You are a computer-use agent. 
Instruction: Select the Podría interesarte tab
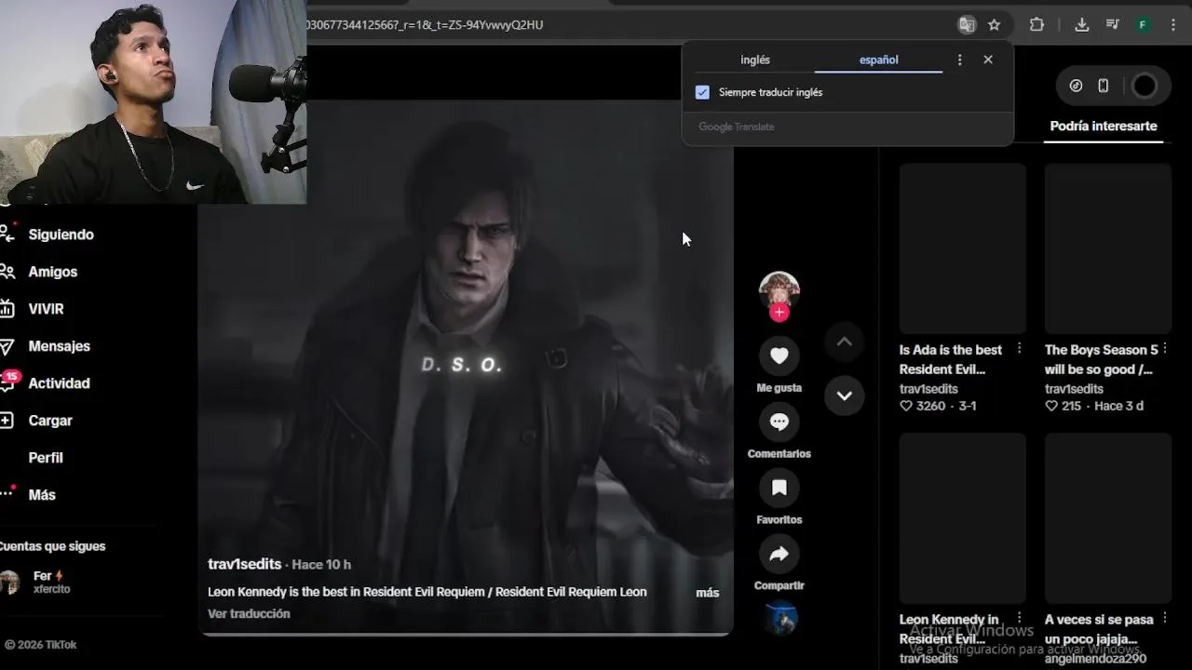pyautogui.click(x=1104, y=126)
